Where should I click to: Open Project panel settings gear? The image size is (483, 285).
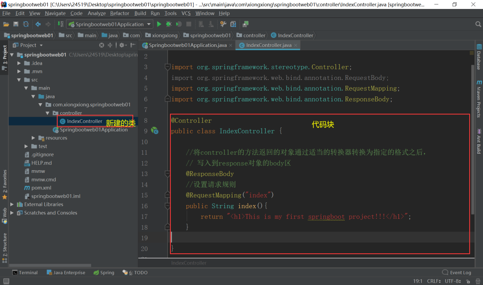click(x=123, y=45)
